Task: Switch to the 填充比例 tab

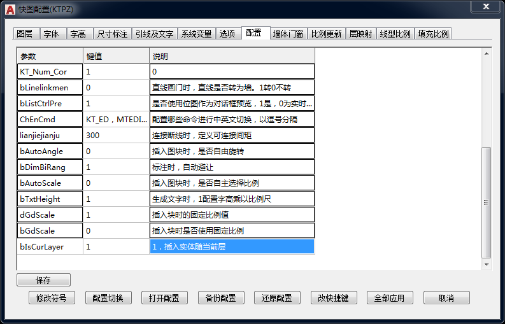Action: pos(433,34)
